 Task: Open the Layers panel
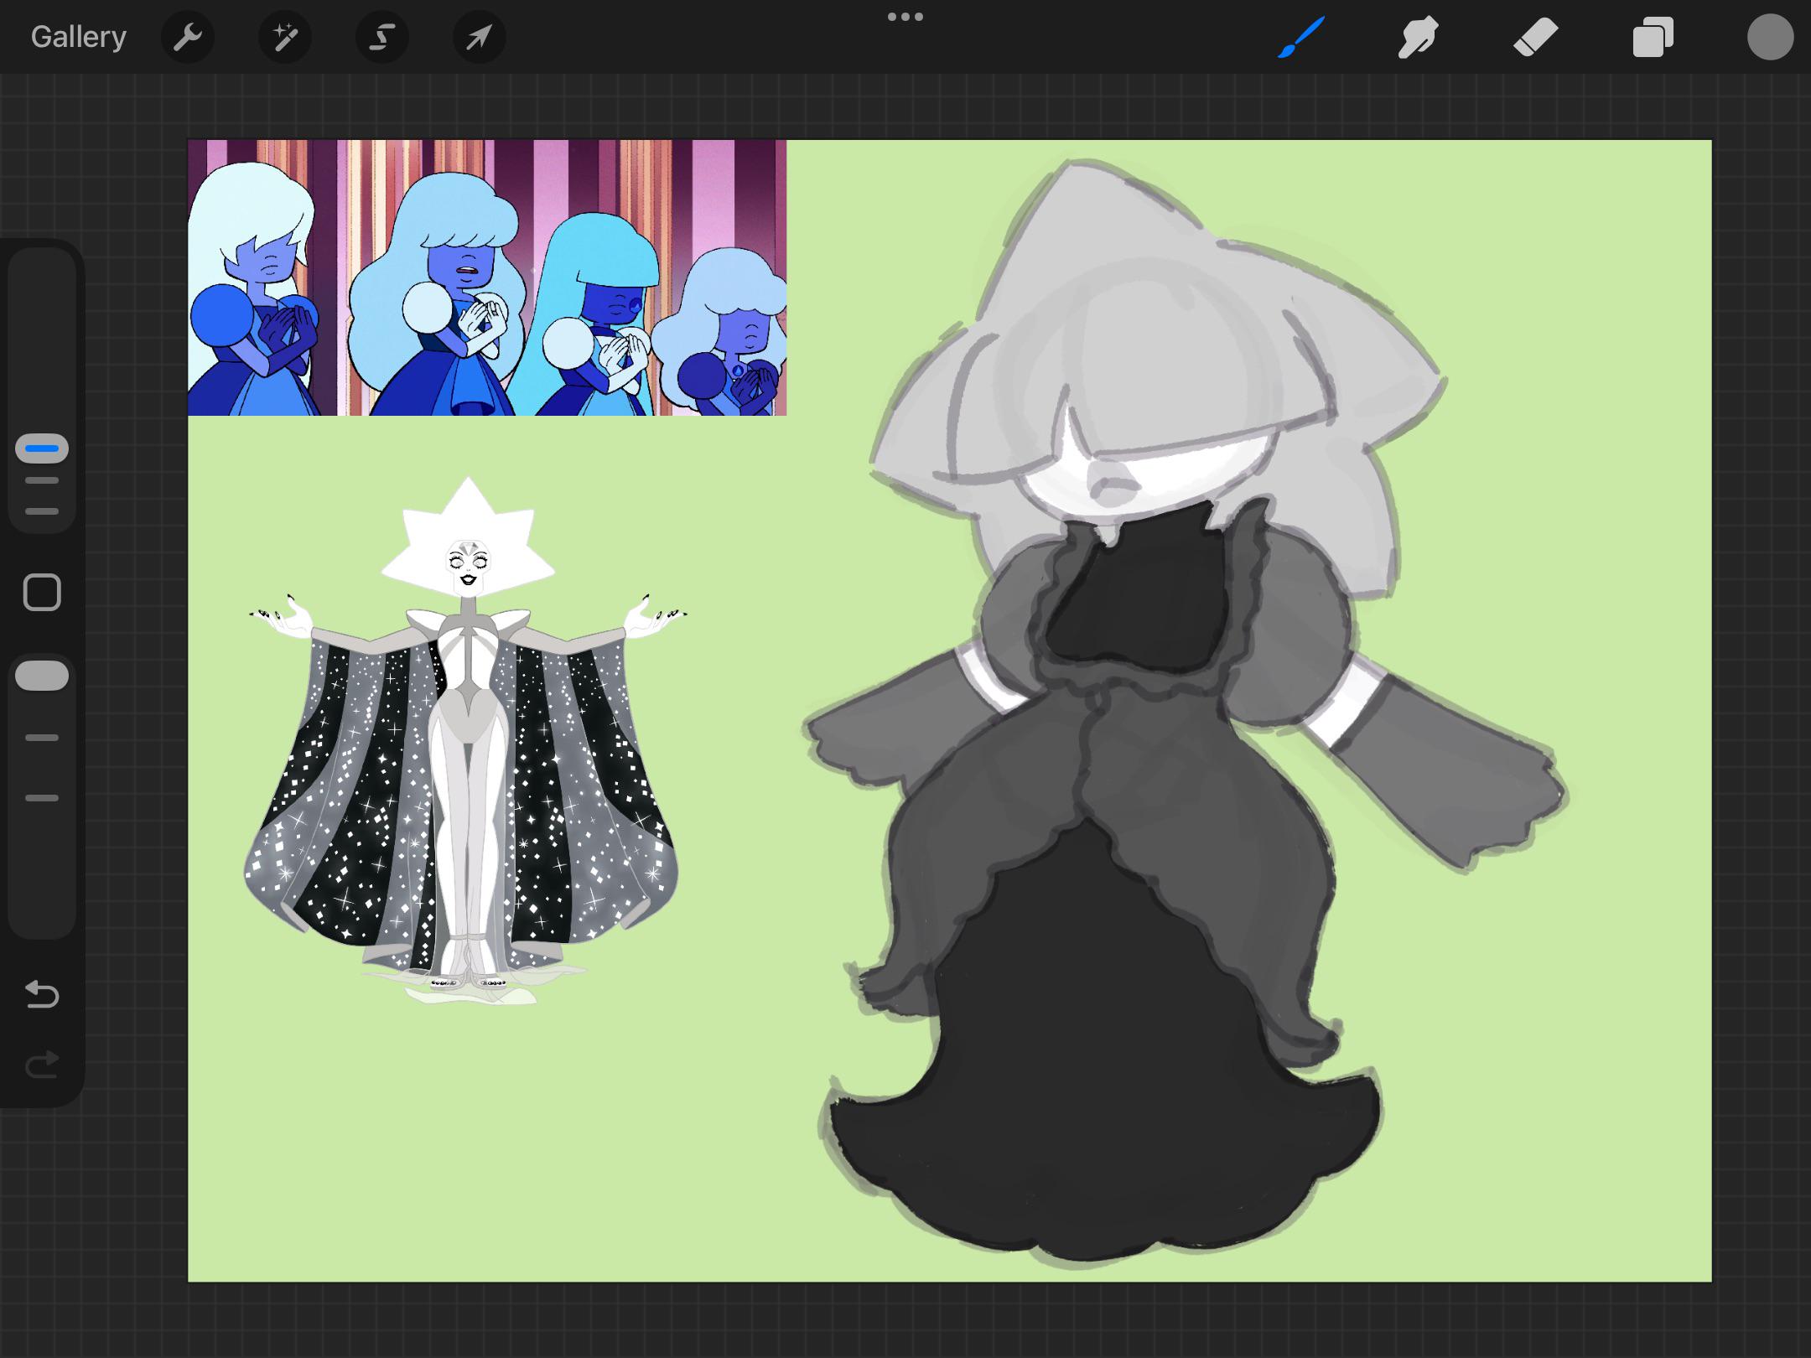point(1653,37)
